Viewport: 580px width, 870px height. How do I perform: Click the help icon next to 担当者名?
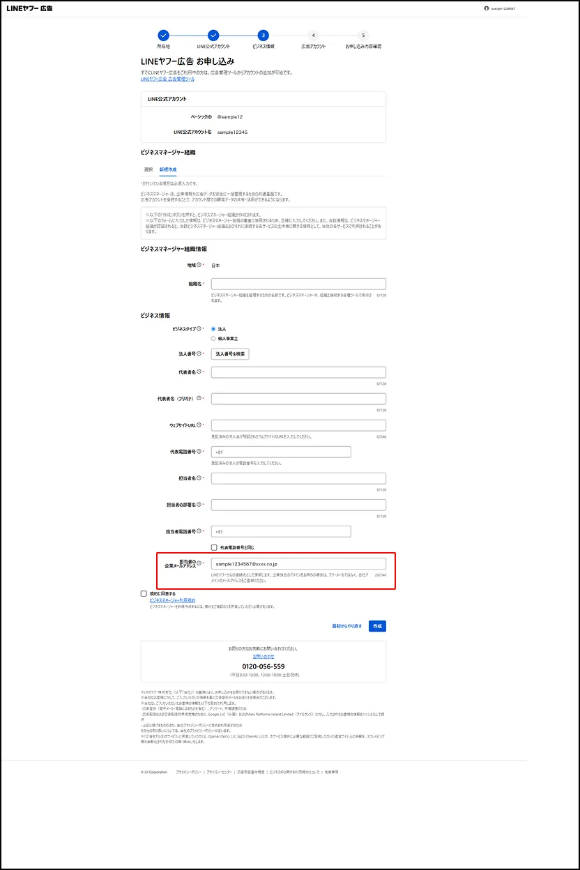pyautogui.click(x=199, y=478)
